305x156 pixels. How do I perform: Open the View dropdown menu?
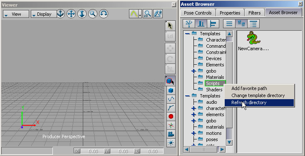(x=16, y=14)
